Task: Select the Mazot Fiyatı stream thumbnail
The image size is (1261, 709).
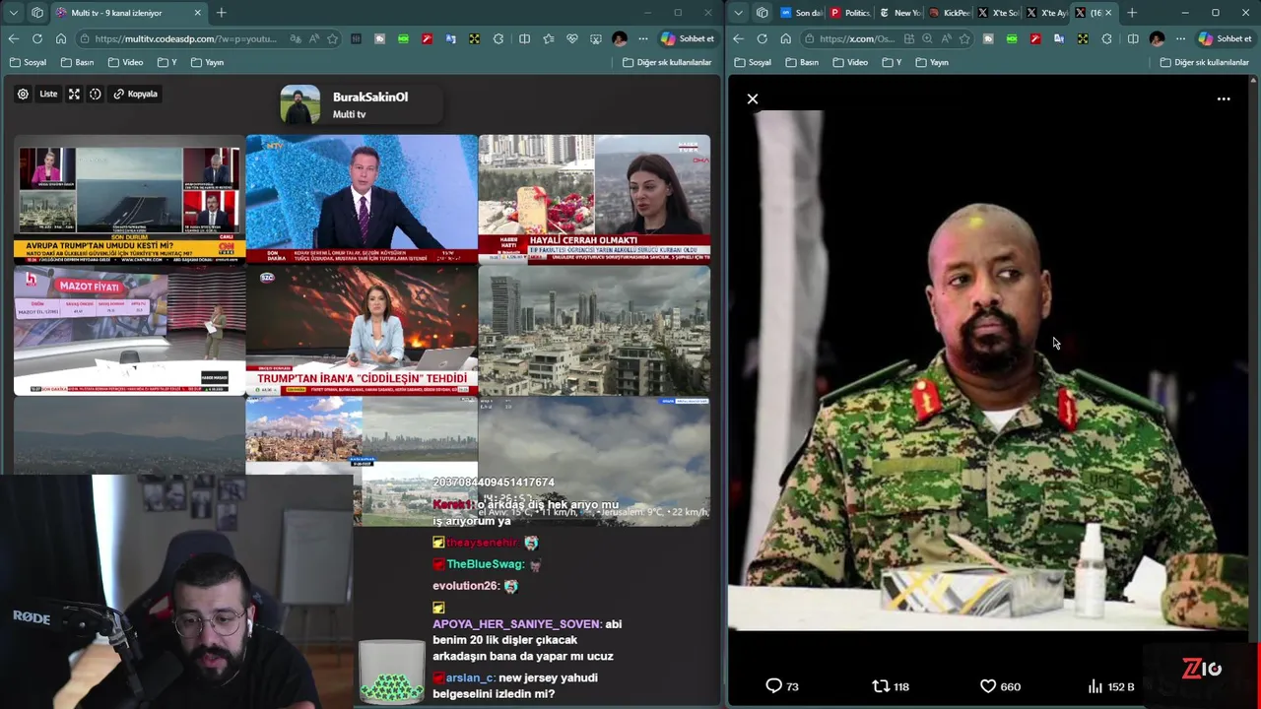Action: pos(129,330)
